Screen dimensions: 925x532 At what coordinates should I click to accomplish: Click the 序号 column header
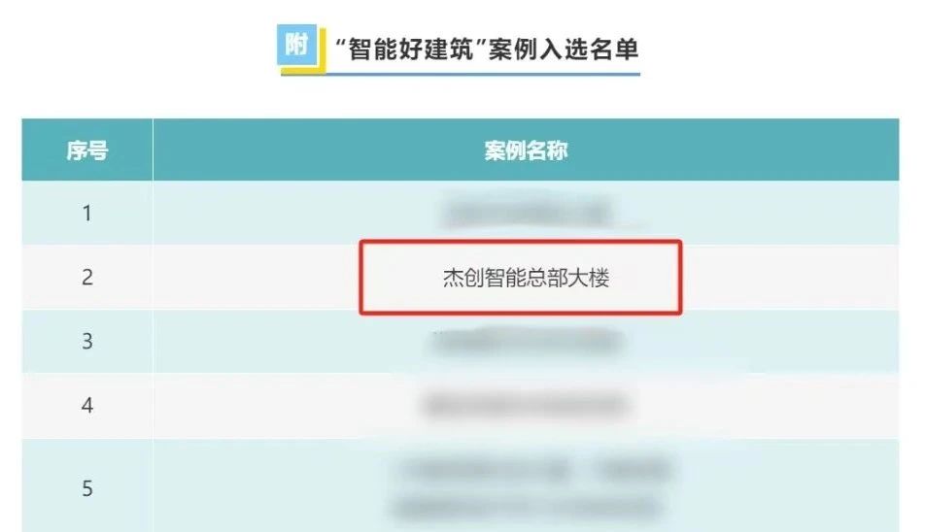click(87, 150)
